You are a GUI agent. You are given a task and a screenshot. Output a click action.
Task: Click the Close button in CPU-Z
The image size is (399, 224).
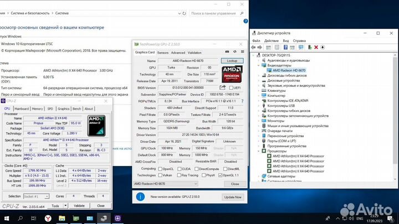tap(101, 206)
